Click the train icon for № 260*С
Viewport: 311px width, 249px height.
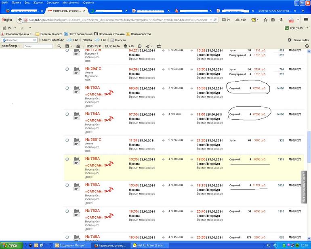[x=76, y=140]
